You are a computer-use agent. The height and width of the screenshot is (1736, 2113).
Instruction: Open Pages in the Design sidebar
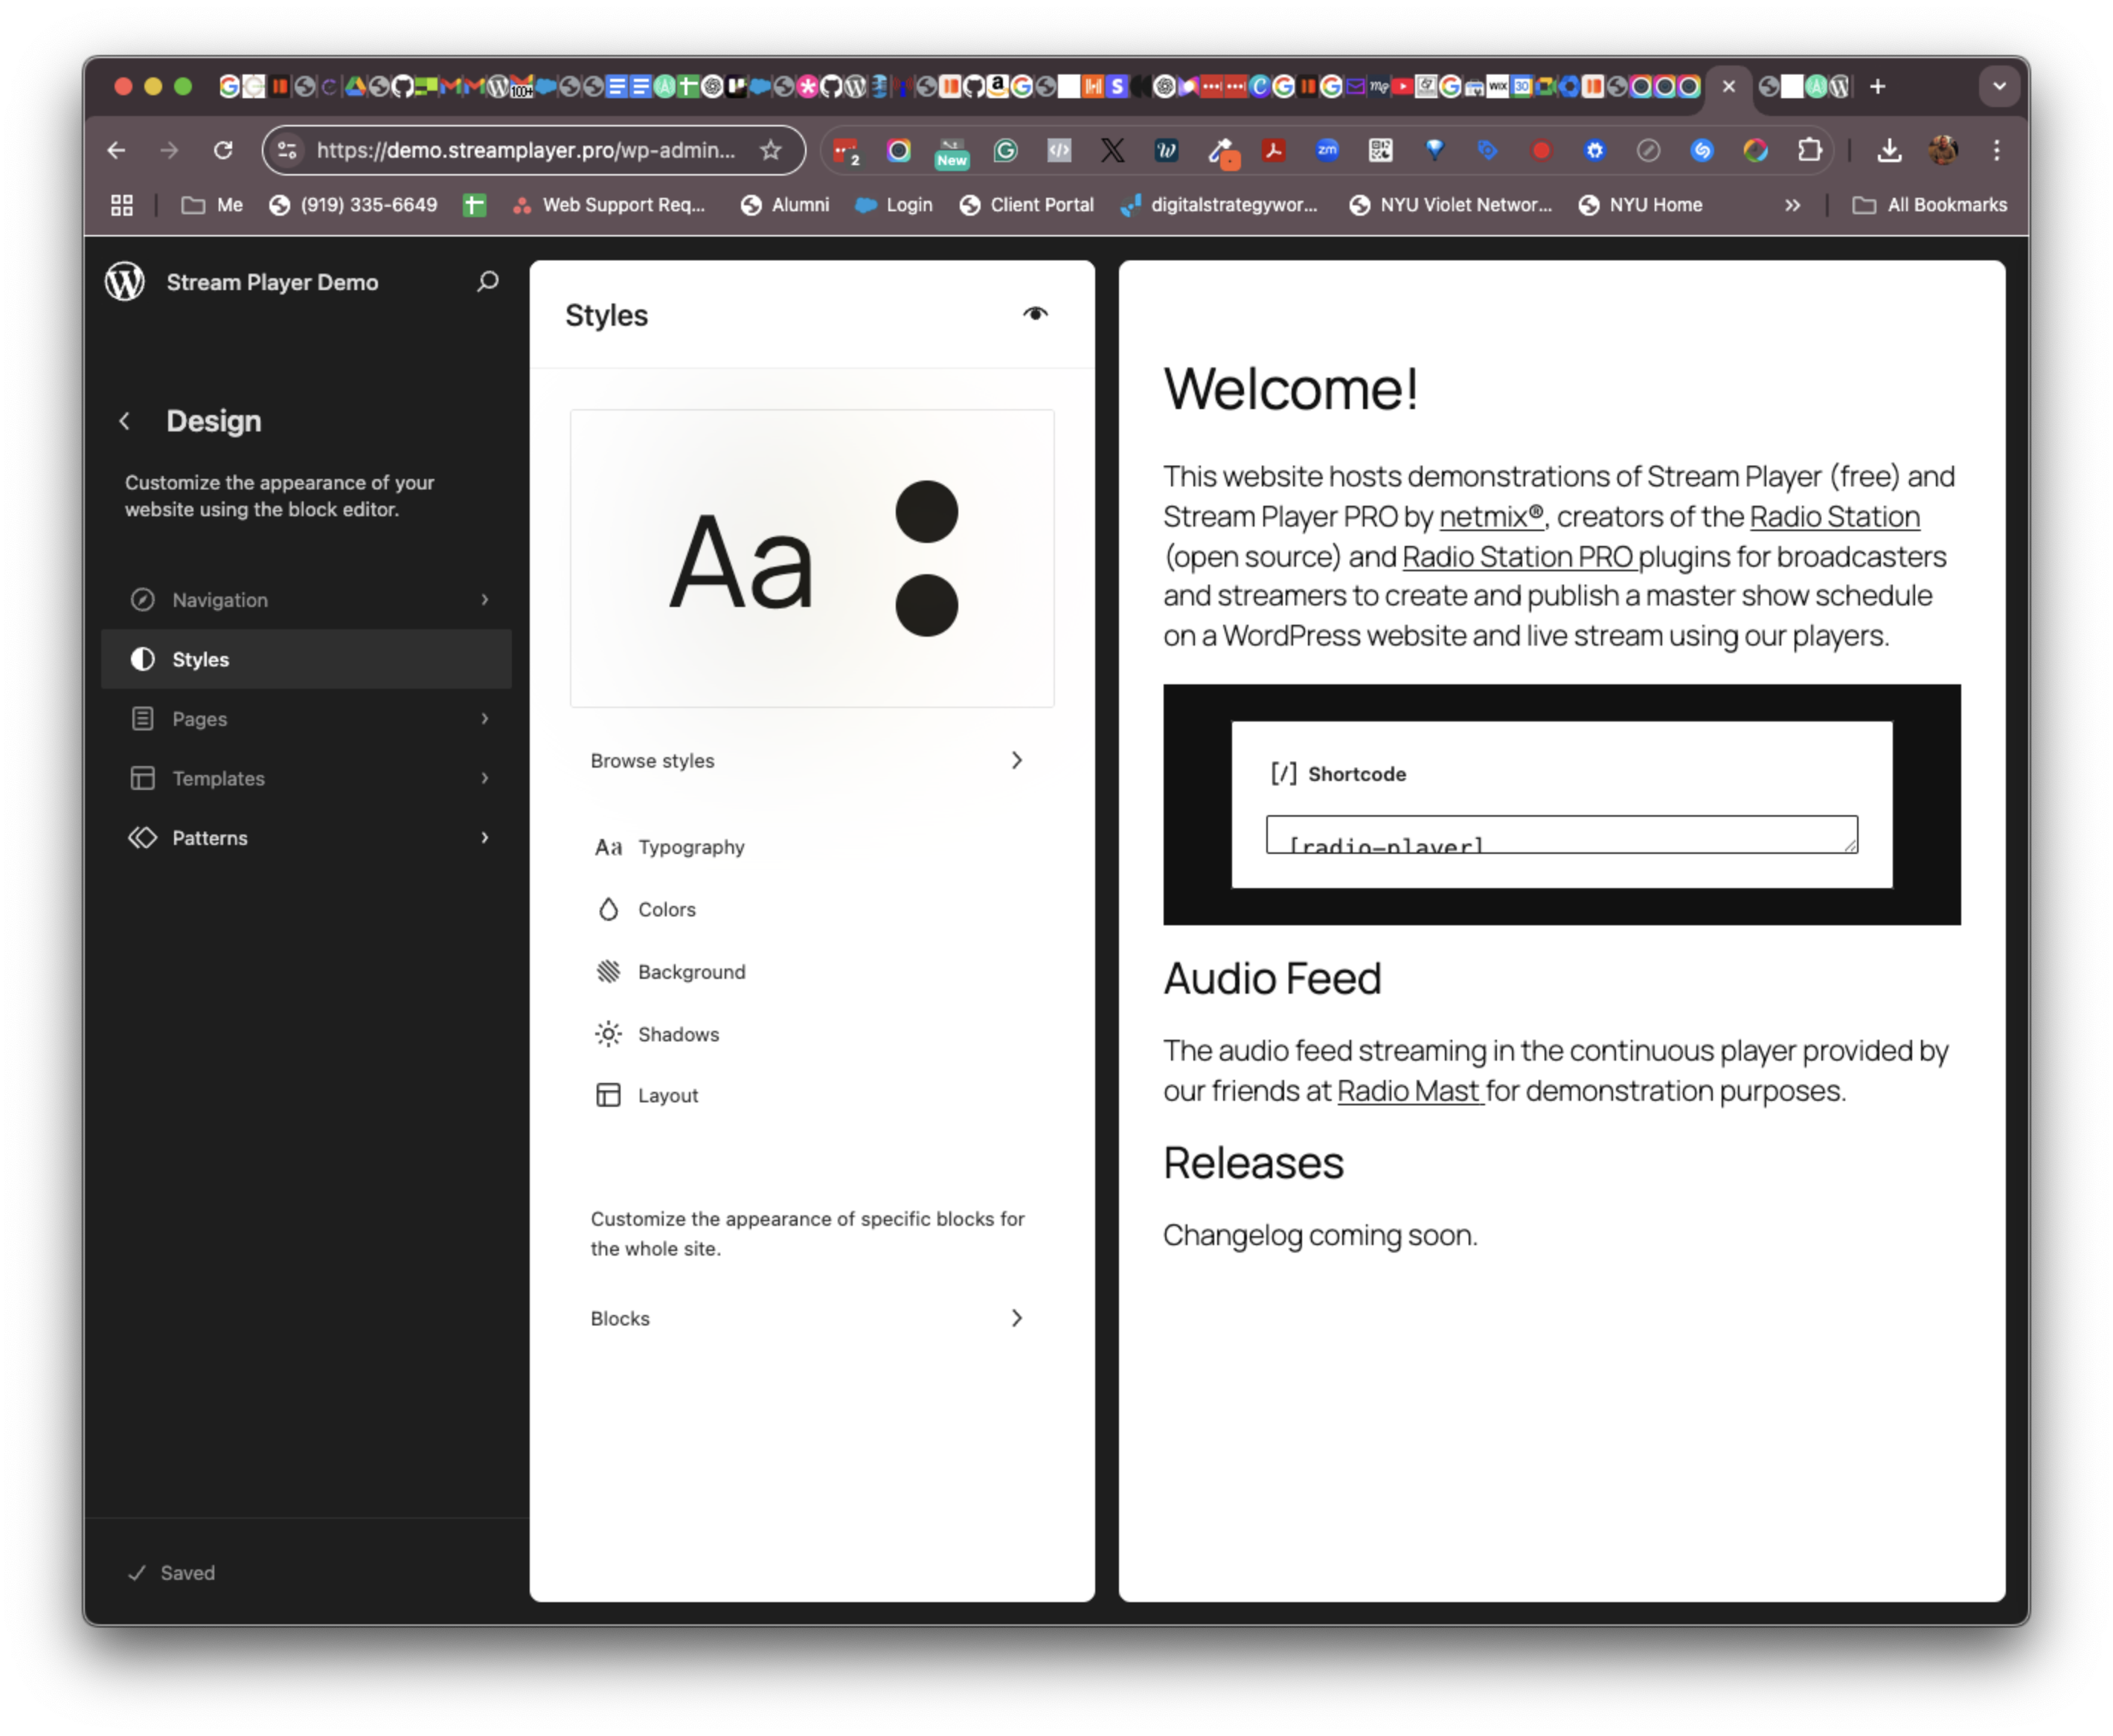click(307, 719)
